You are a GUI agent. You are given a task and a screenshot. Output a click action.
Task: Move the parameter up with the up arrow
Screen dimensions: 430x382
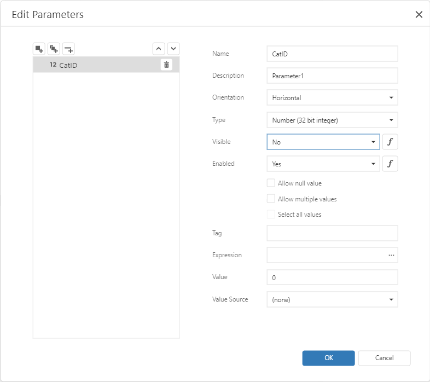[159, 49]
